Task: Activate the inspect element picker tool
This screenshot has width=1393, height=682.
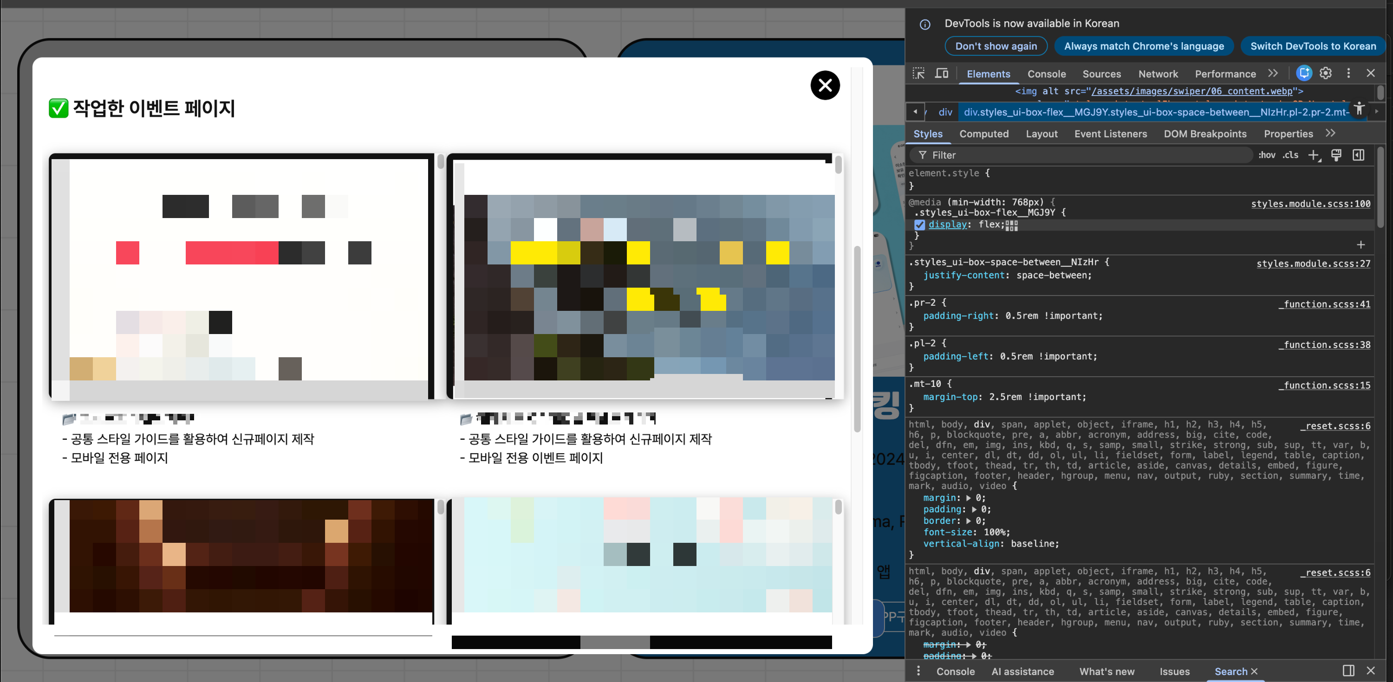Action: (x=918, y=73)
